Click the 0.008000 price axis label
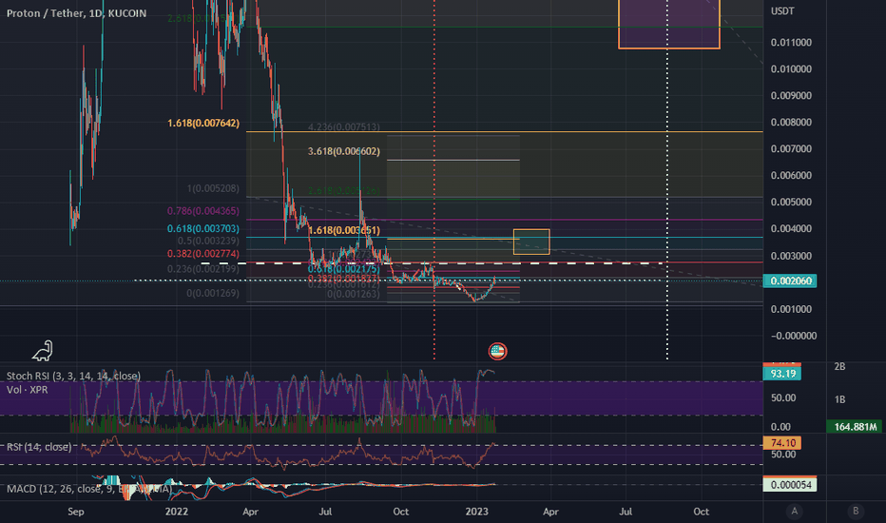This screenshot has height=523, width=886. 791,122
